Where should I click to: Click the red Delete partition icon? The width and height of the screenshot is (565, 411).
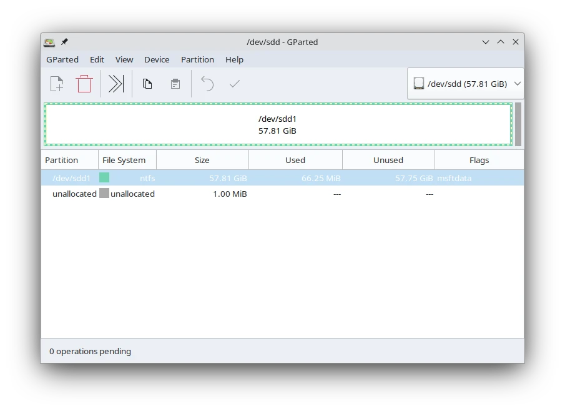[84, 84]
